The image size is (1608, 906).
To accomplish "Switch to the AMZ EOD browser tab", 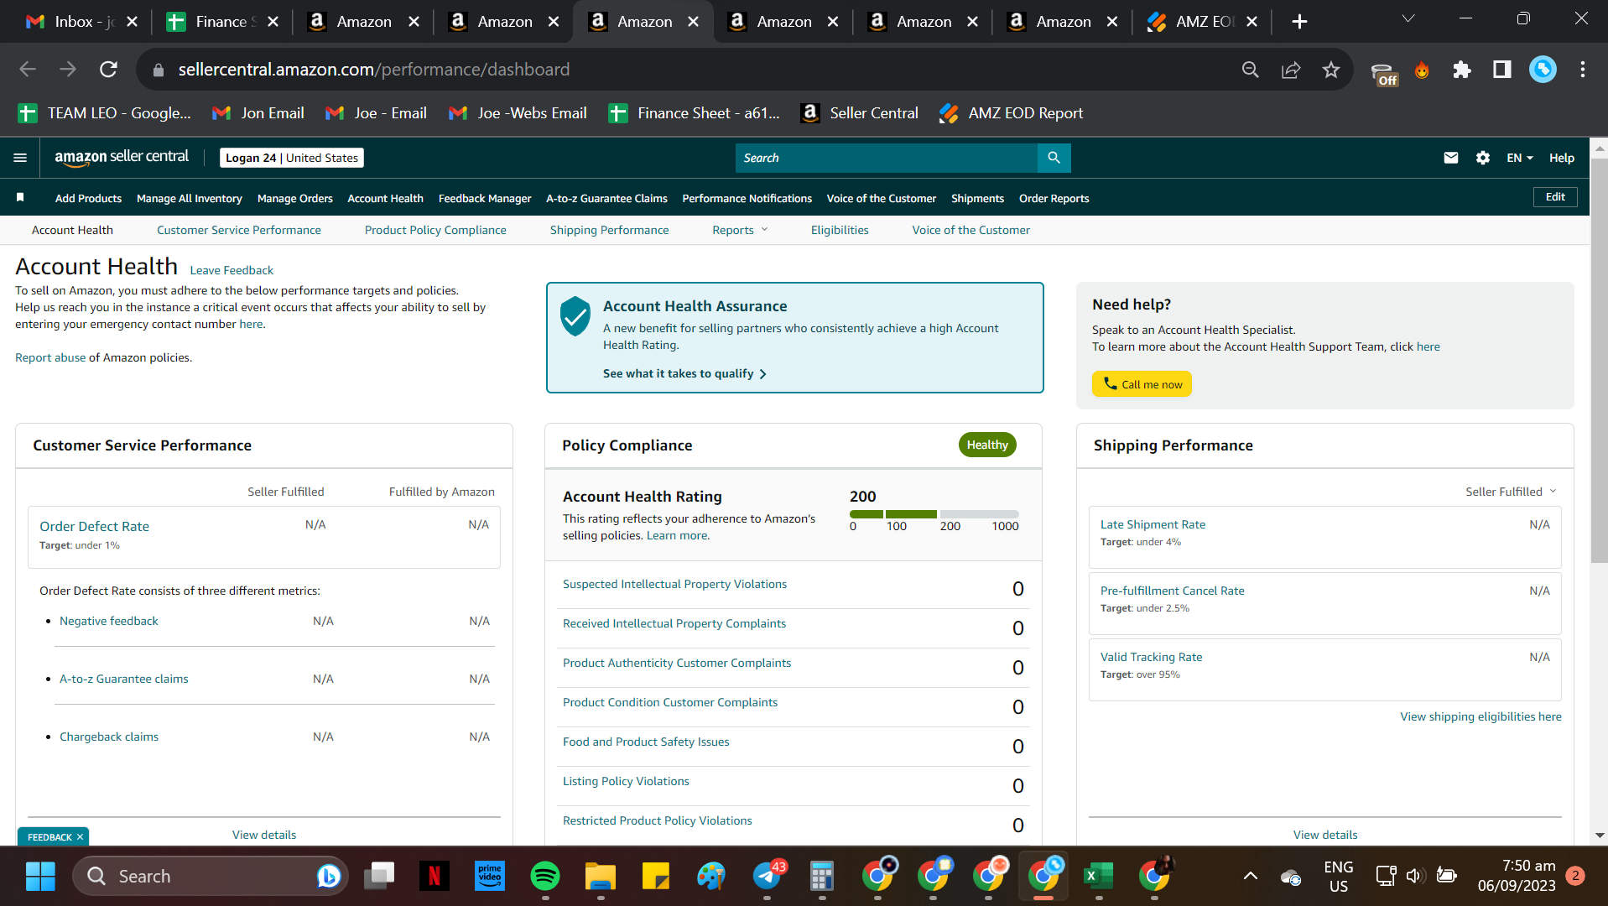I will click(1203, 22).
